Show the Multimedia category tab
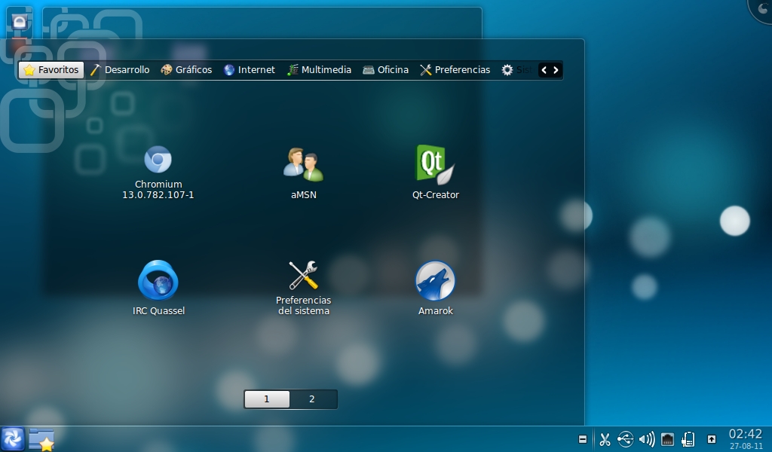The image size is (772, 452). point(319,70)
